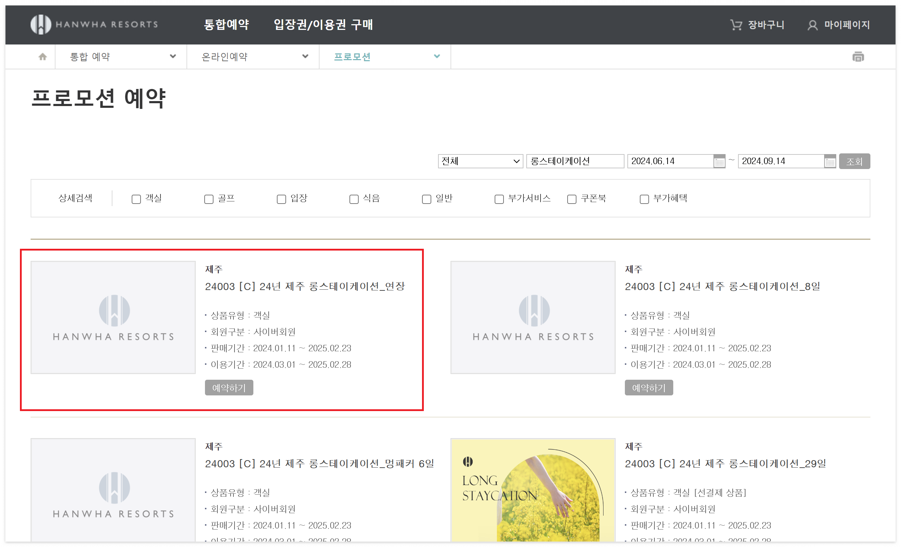901x547 pixels.
Task: Expand the 통합 예약 breadcrumb dropdown
Action: click(x=121, y=57)
